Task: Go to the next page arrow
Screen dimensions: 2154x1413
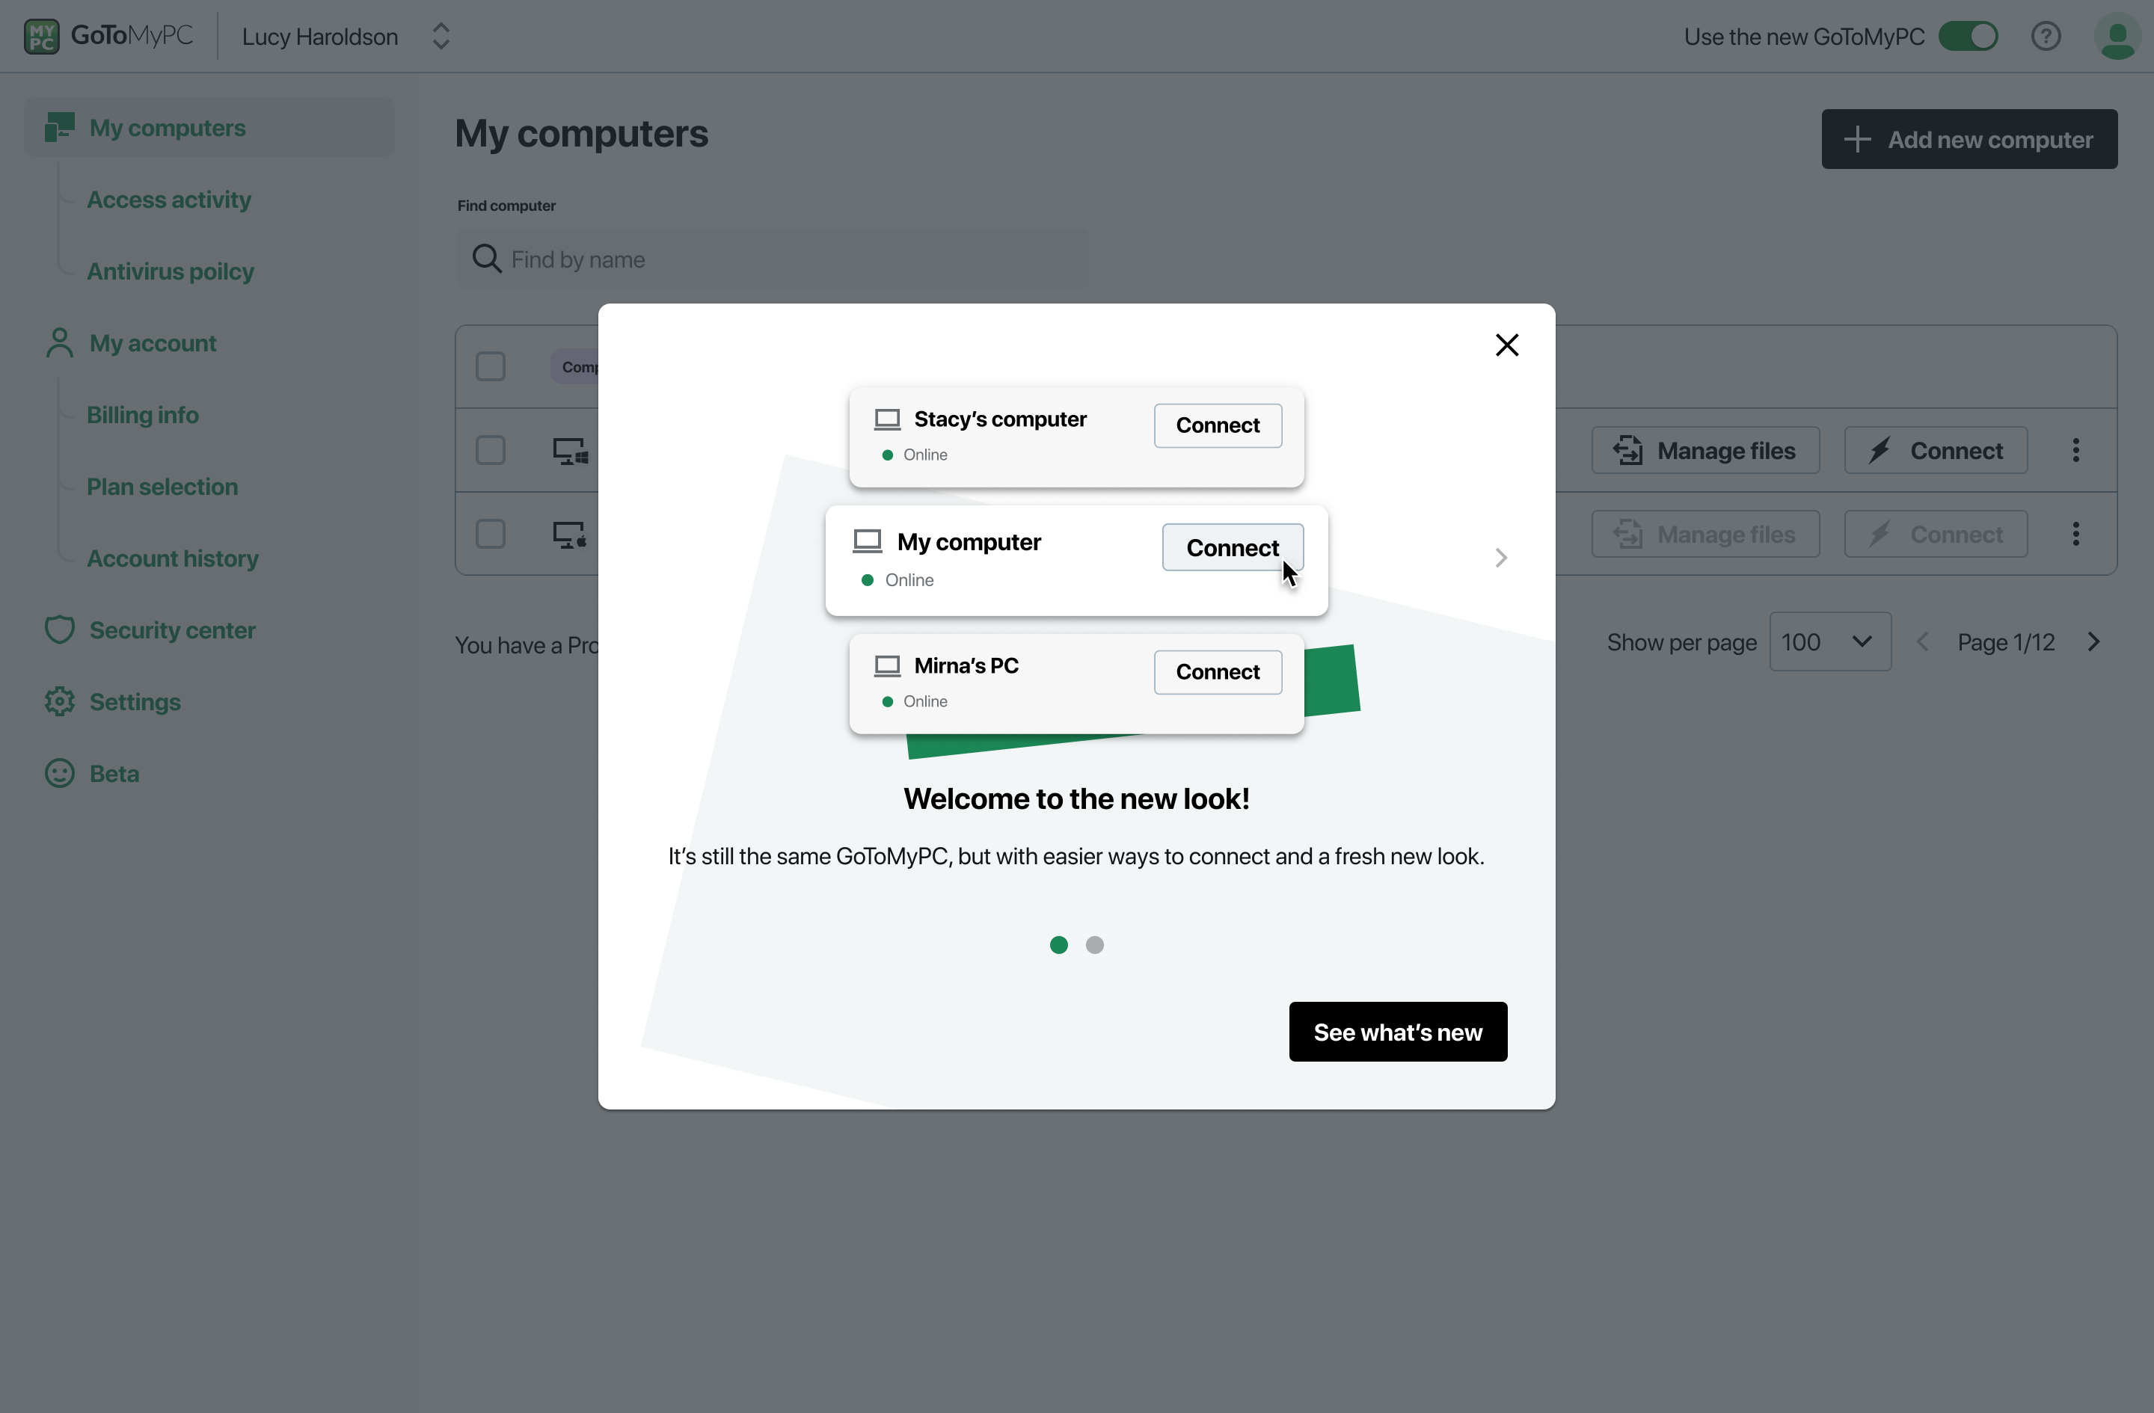Action: pyautogui.click(x=2093, y=642)
